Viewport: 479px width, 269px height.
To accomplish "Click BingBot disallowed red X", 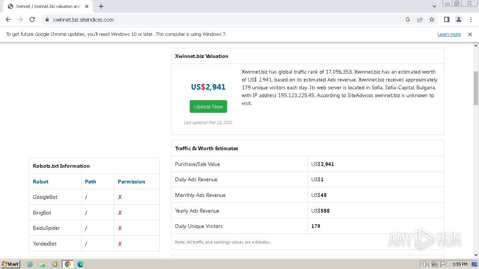I will [x=120, y=213].
